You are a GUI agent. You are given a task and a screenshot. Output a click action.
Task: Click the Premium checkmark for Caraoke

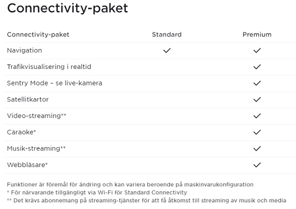257,132
